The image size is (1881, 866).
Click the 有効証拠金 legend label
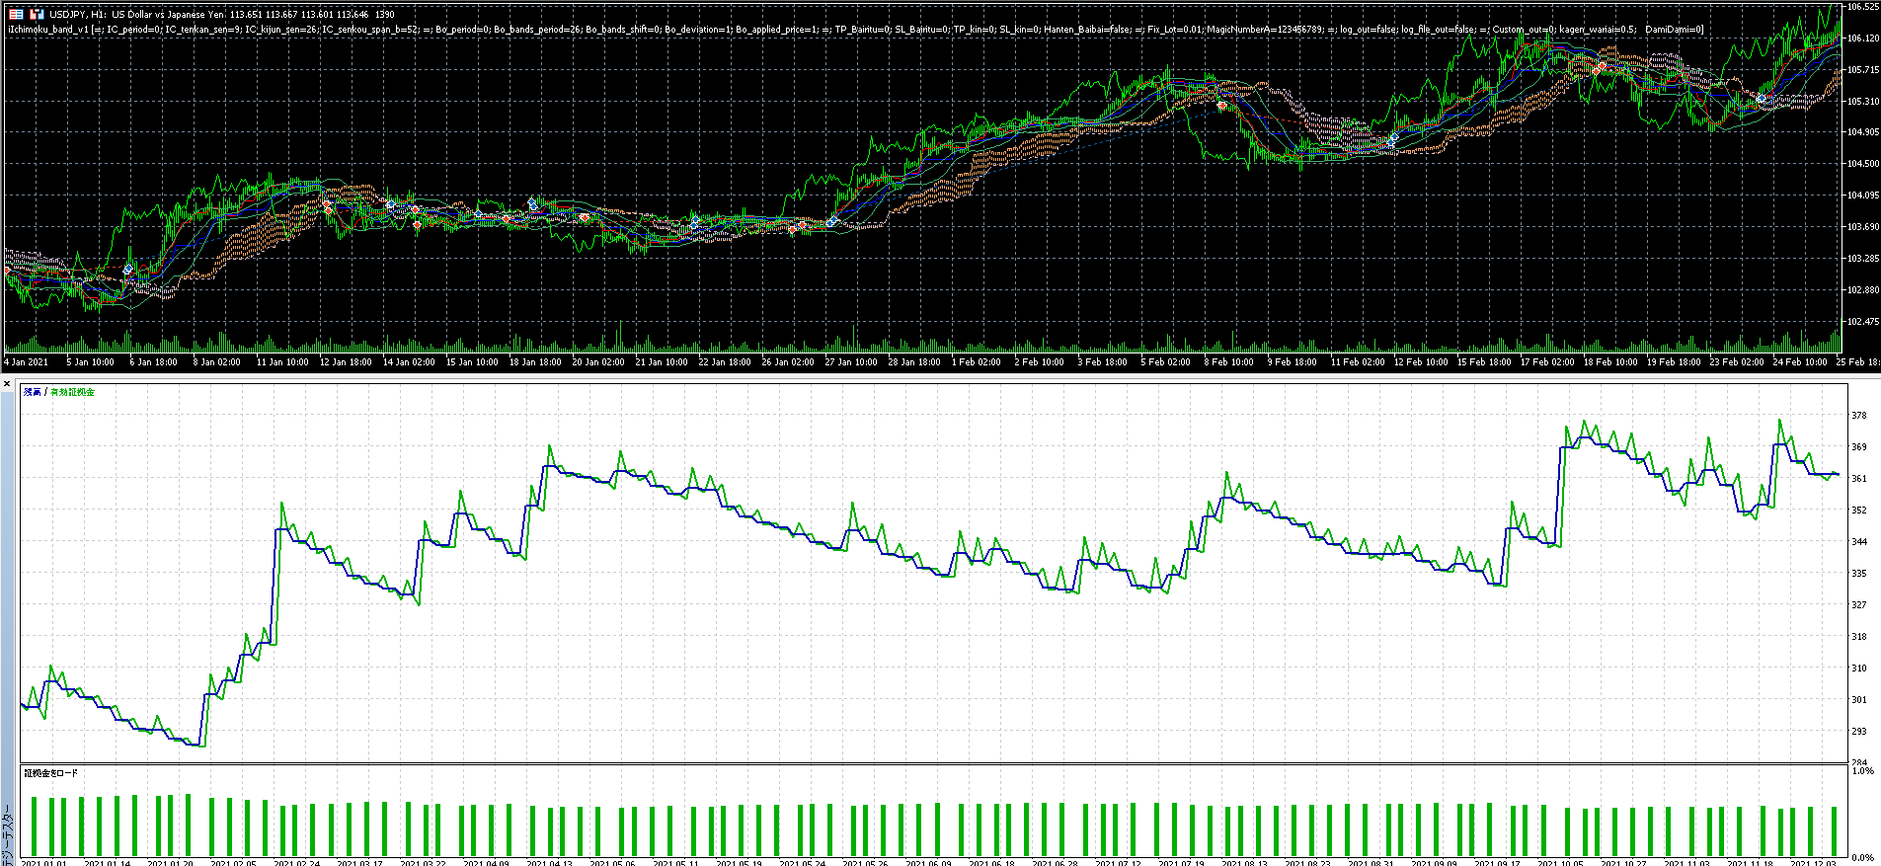pos(72,392)
